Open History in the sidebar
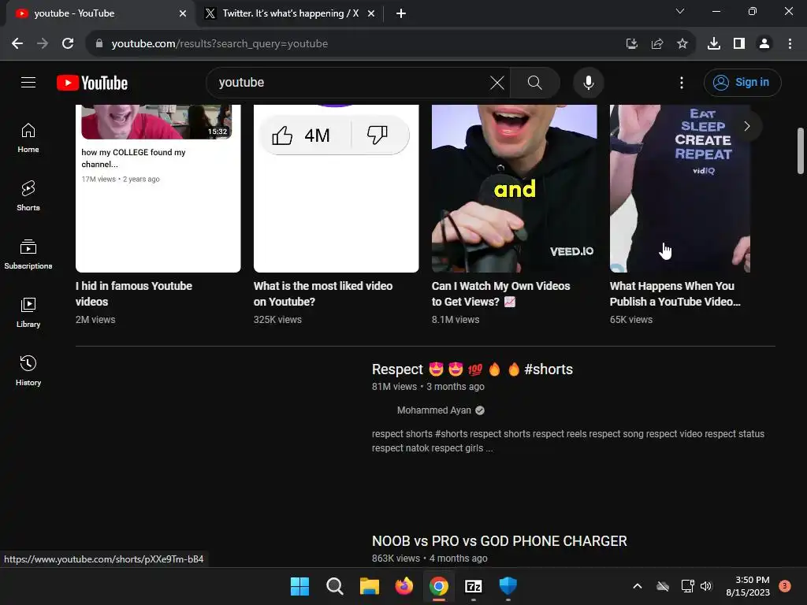 coord(28,370)
